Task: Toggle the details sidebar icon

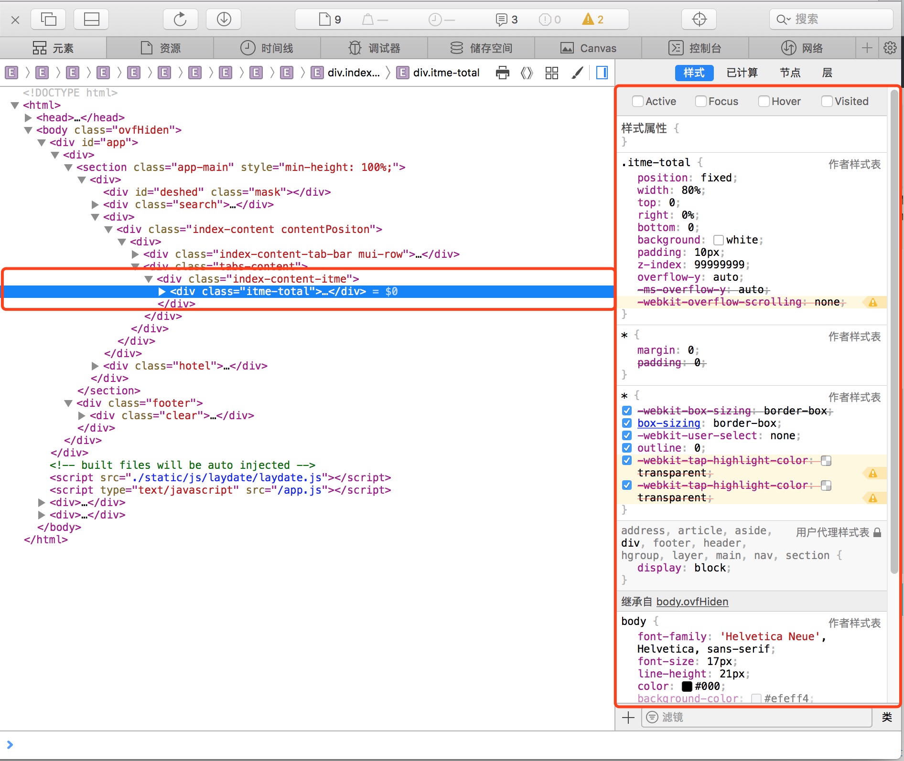Action: [x=602, y=73]
